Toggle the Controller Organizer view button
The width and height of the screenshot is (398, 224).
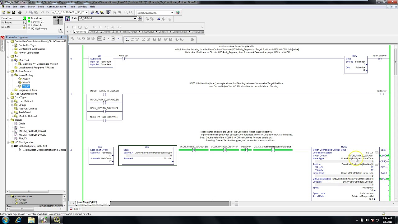coord(108,12)
